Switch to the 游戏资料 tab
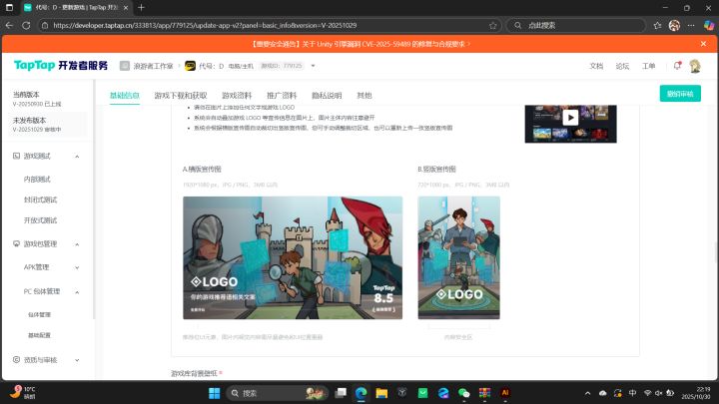Viewport: 719px width, 404px height. (x=237, y=96)
